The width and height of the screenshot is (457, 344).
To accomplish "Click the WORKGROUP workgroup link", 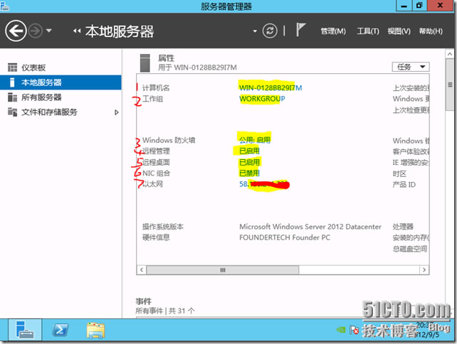I will [x=262, y=99].
